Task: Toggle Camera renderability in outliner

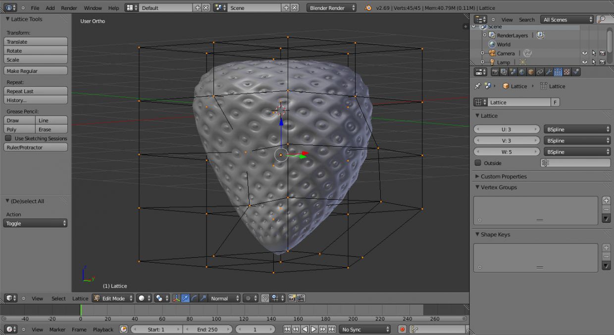Action: pyautogui.click(x=603, y=54)
